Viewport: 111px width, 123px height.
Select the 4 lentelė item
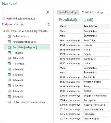[18, 69]
